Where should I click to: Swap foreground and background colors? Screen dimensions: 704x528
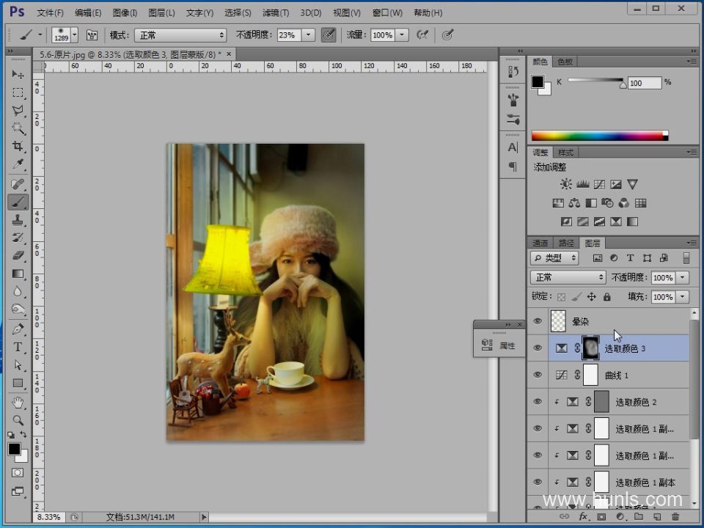click(23, 435)
